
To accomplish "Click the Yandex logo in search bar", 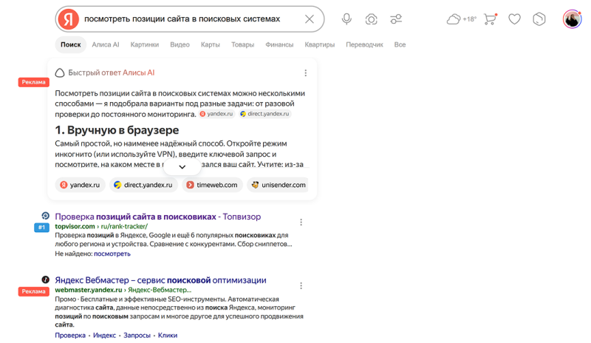I will click(68, 19).
